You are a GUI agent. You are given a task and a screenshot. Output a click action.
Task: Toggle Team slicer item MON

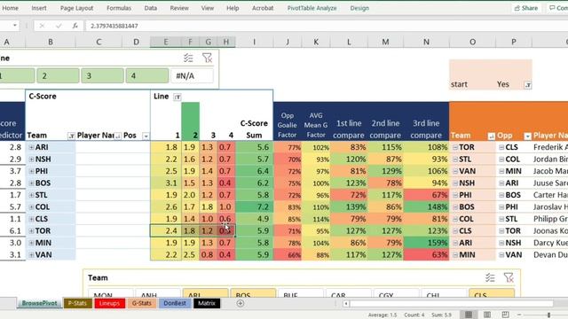[110, 293]
